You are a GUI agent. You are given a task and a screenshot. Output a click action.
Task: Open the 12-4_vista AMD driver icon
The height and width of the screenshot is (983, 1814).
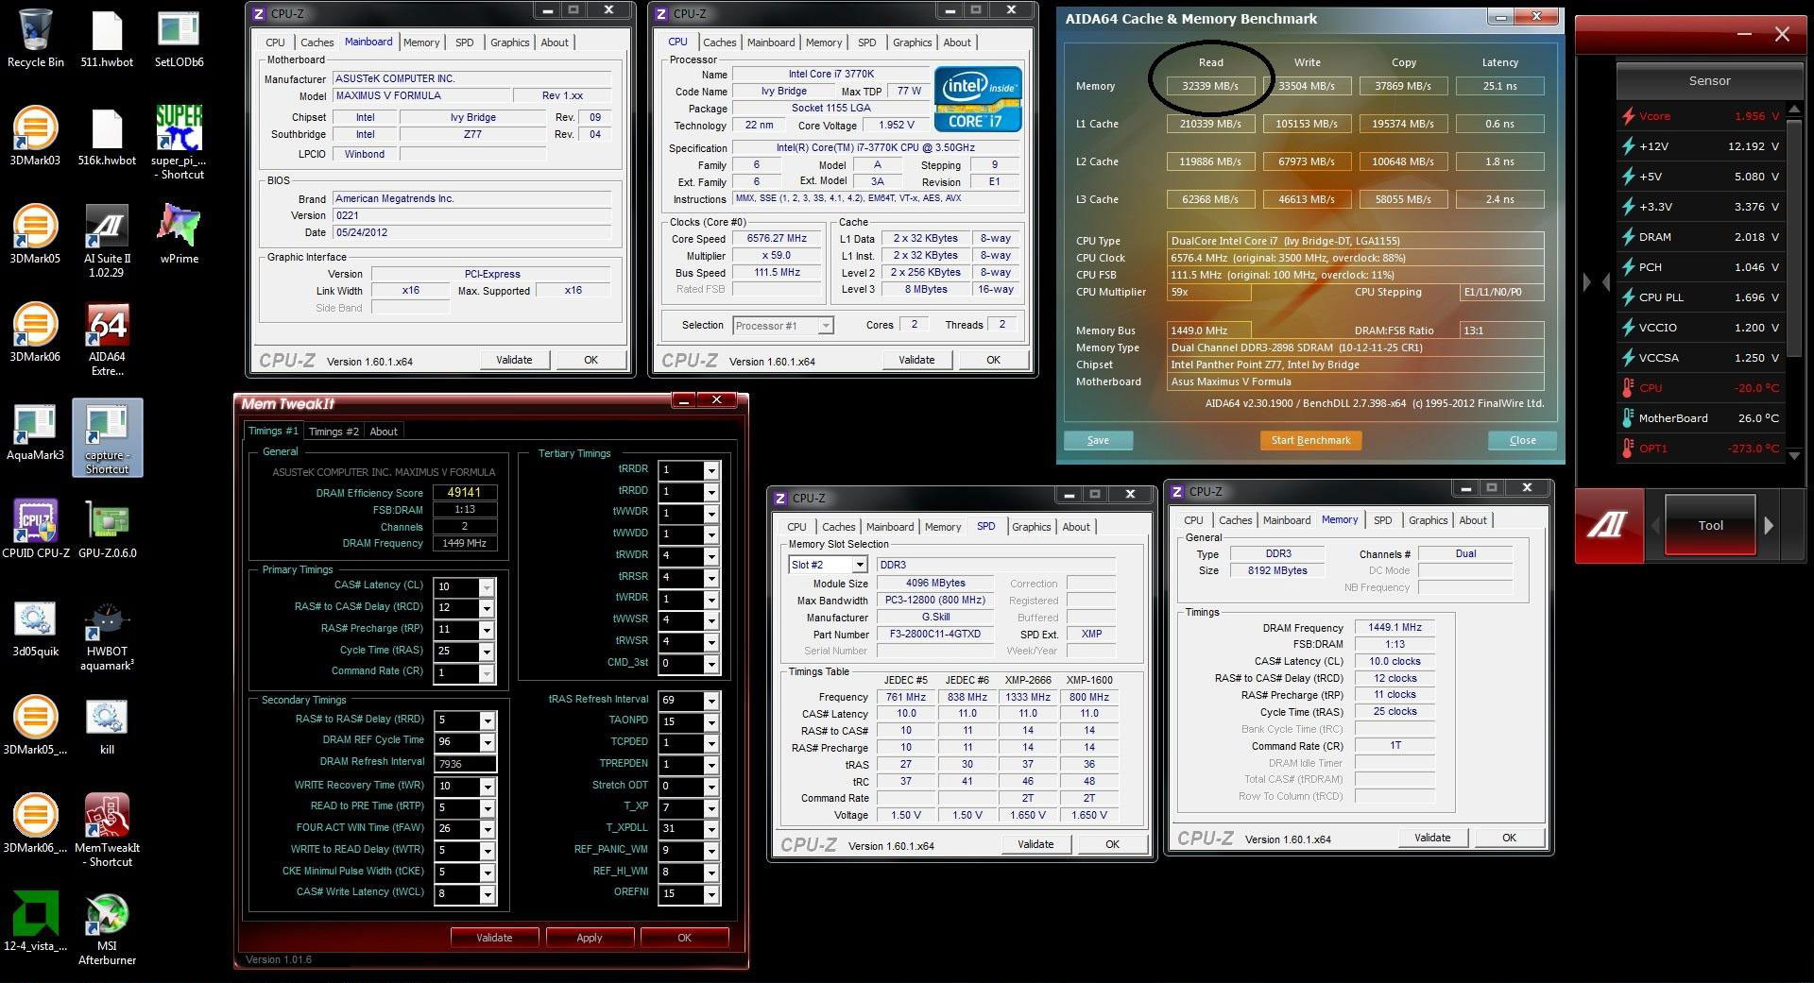coord(35,922)
